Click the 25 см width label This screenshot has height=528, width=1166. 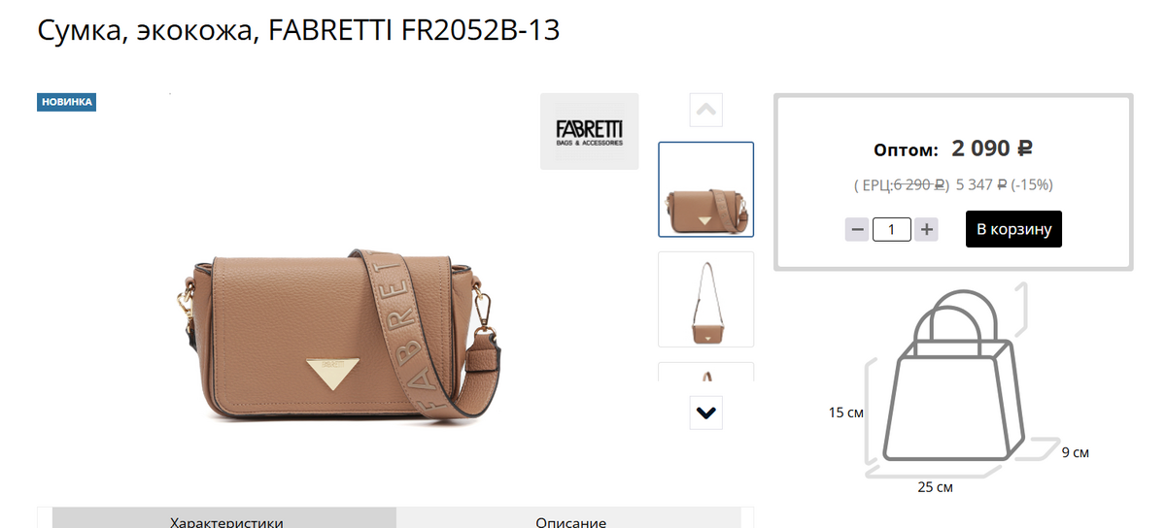point(935,486)
